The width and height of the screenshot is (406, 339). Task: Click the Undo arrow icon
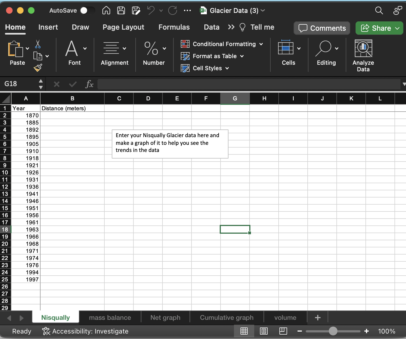pos(150,10)
